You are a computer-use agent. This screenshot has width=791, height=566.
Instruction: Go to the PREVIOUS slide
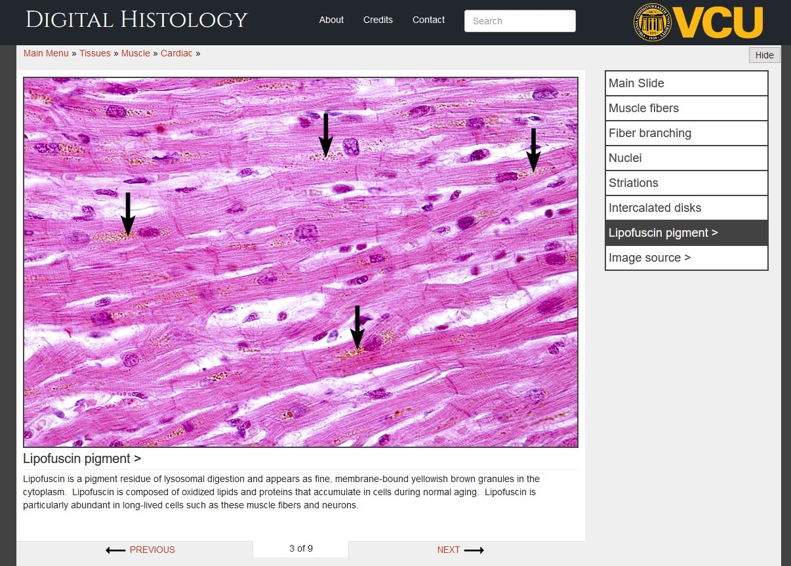pos(141,550)
